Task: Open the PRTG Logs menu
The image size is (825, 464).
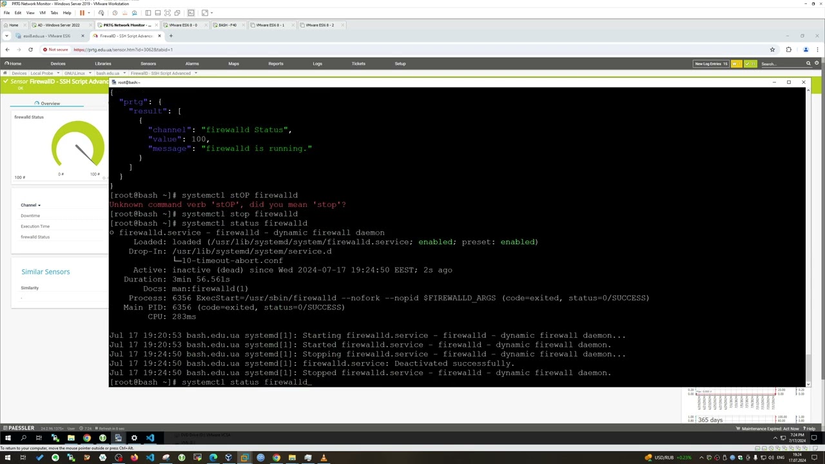Action: click(317, 64)
